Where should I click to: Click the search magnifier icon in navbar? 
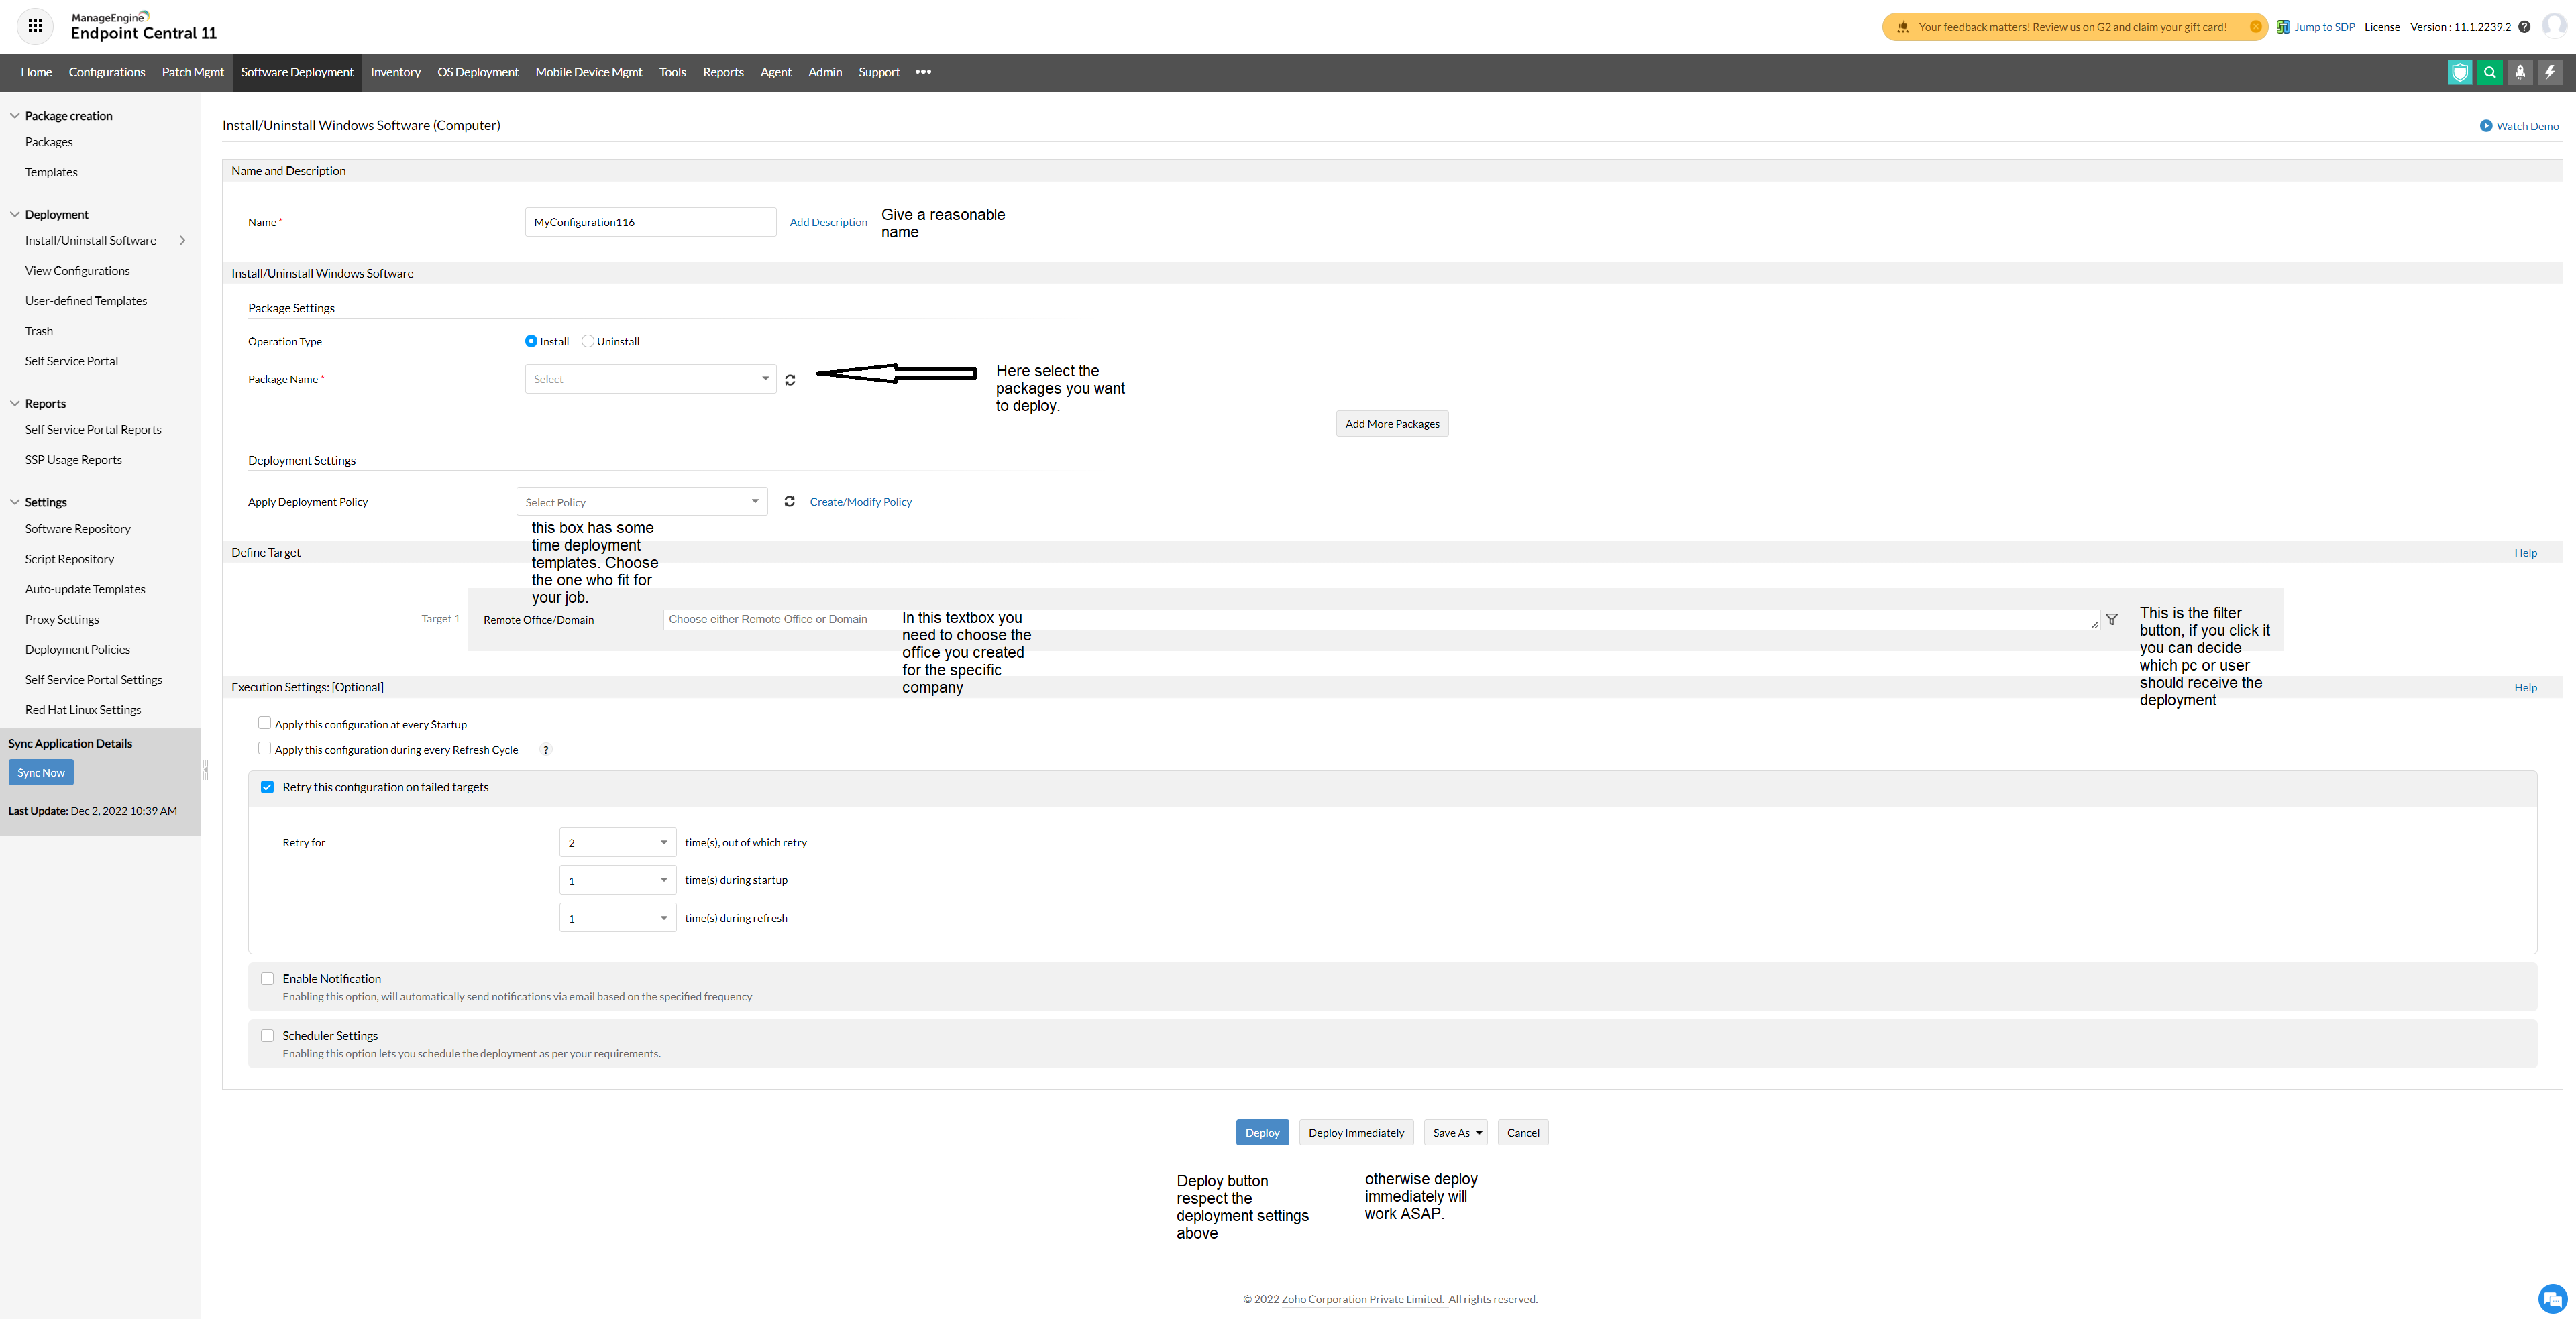tap(2490, 72)
